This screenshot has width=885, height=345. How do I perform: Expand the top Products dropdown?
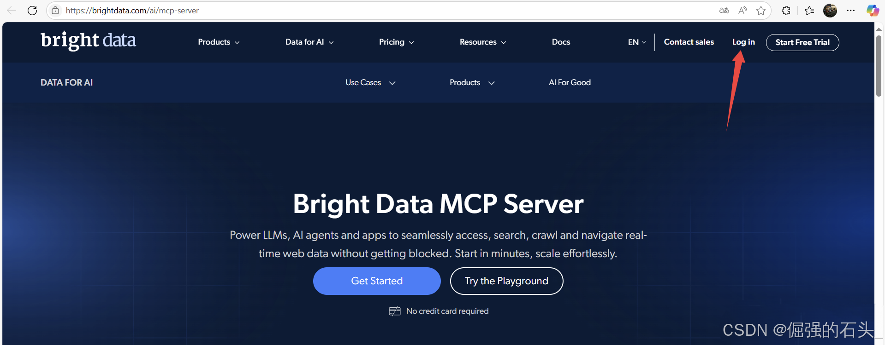tap(219, 42)
